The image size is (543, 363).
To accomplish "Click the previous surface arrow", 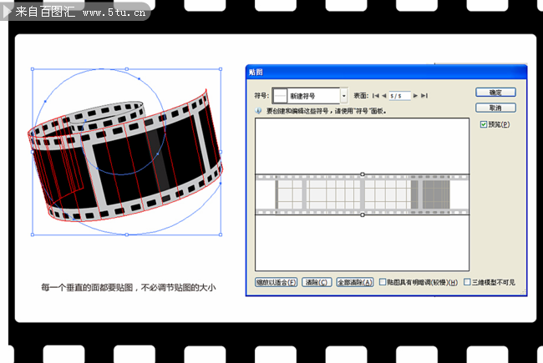I will tap(383, 96).
